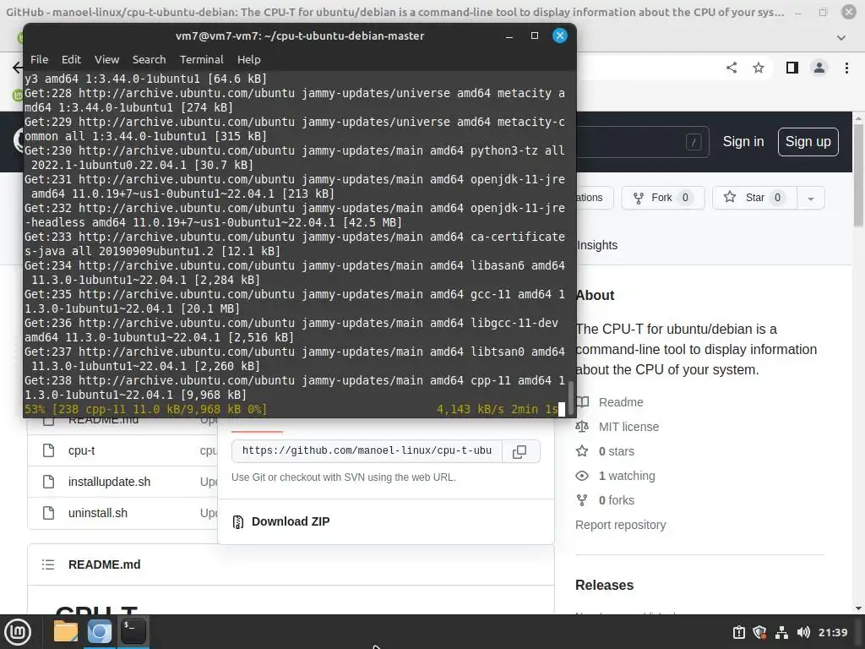The width and height of the screenshot is (865, 649).
Task: Click Report repository link
Action: (x=620, y=525)
